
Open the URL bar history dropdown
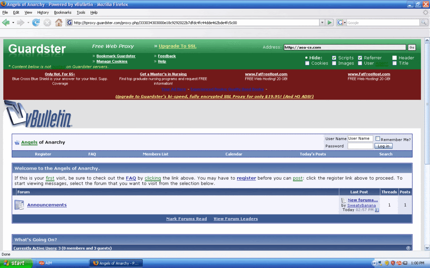click(x=322, y=23)
